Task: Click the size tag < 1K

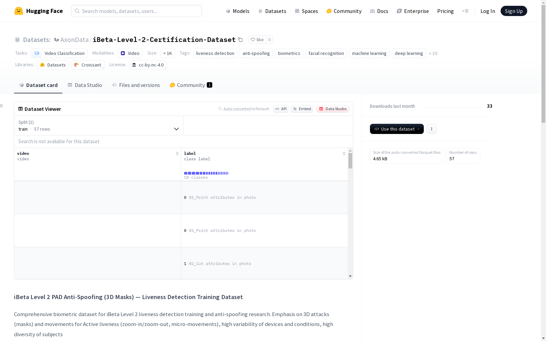Action: [168, 53]
